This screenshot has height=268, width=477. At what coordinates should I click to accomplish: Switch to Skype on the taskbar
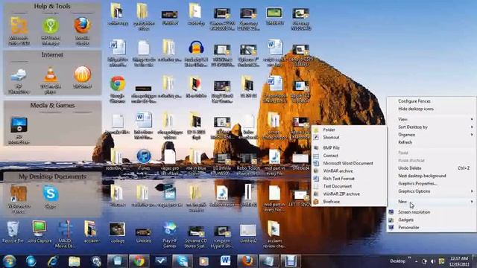coord(183,261)
